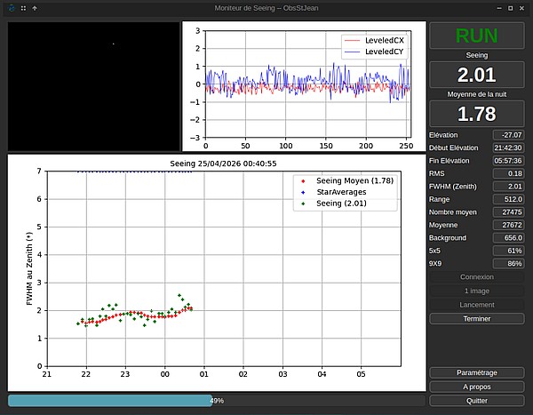Viewport: 533px width, 415px height.
Task: Open the Paramétrage settings
Action: click(x=476, y=372)
